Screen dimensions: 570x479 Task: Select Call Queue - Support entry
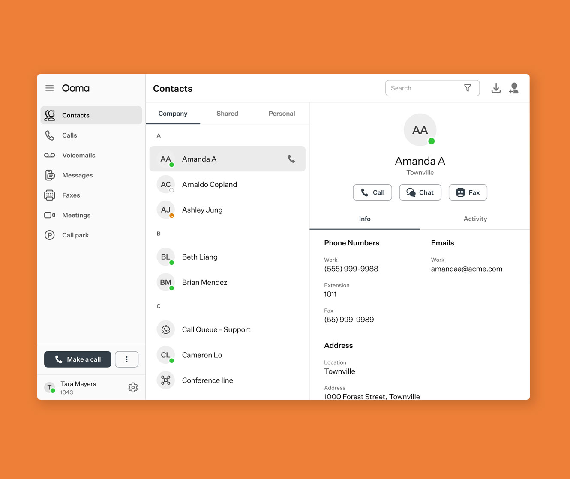pyautogui.click(x=228, y=329)
